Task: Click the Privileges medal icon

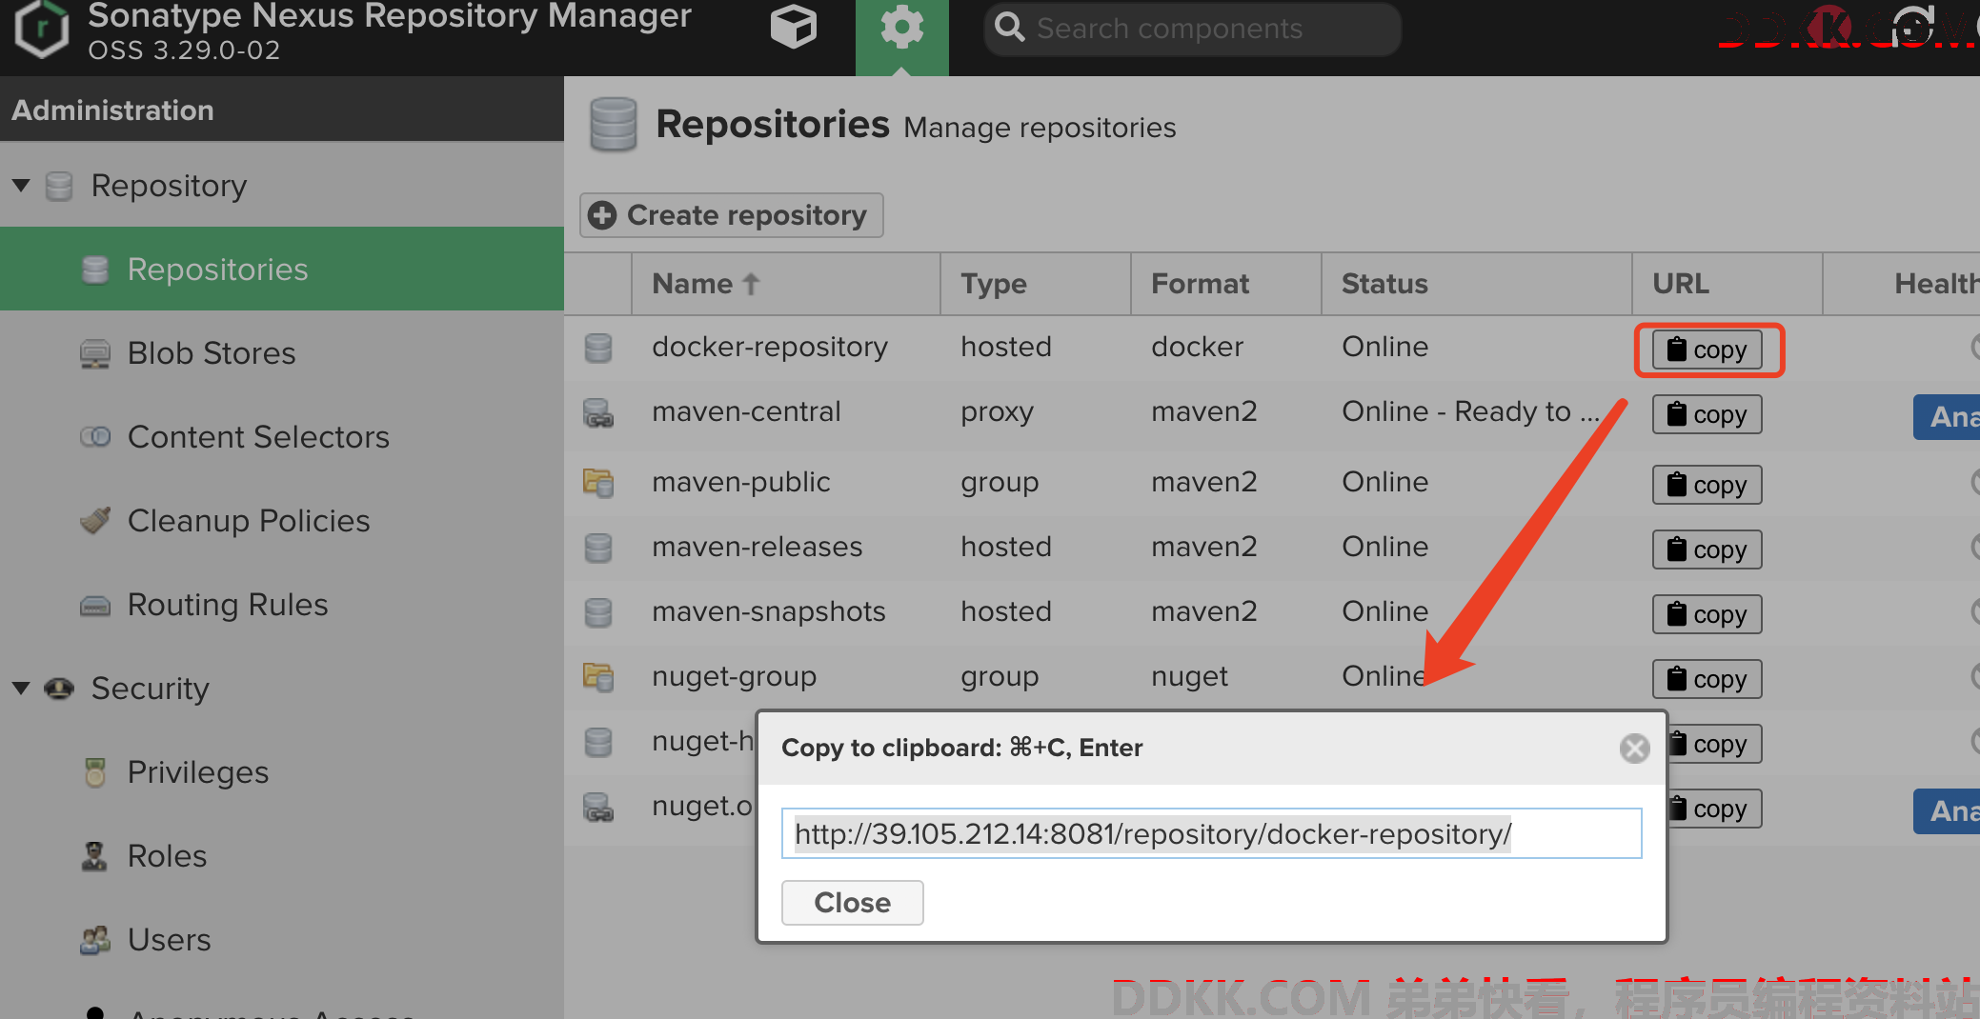Action: 94,772
